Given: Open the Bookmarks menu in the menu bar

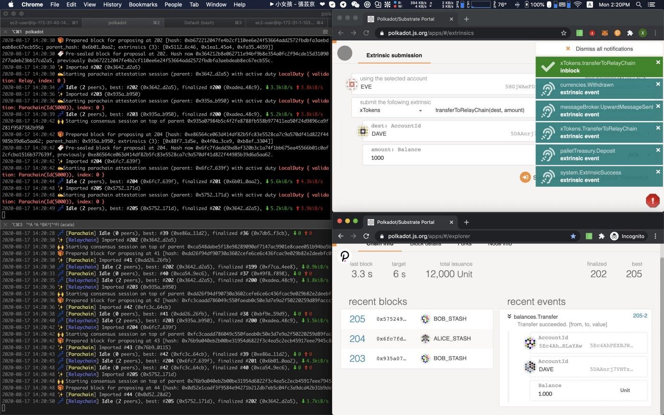Looking at the screenshot, I should (x=143, y=4).
